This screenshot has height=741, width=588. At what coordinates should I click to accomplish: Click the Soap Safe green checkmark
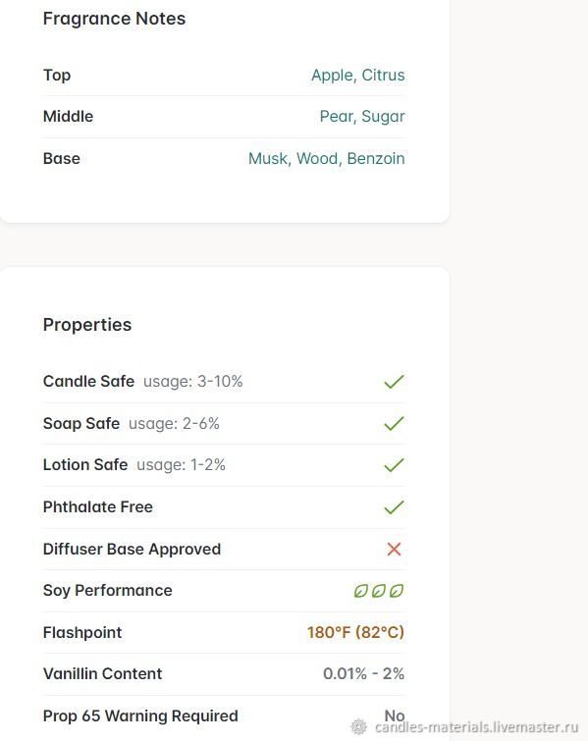pyautogui.click(x=394, y=423)
